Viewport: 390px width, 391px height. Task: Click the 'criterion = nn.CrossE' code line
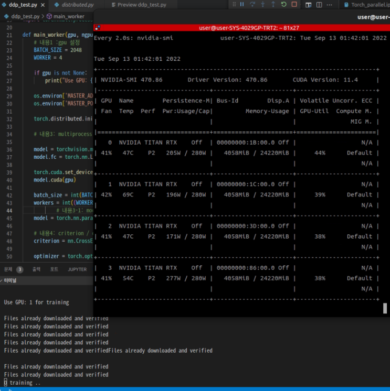pos(63,241)
